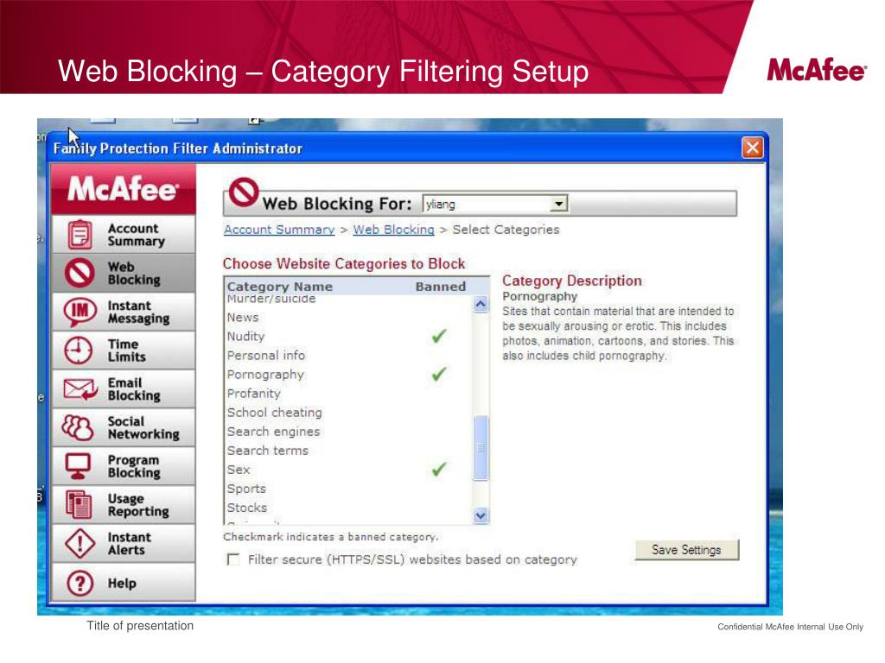Select the Stocks category row
Image resolution: width=885 pixels, height=663 pixels.
point(347,508)
